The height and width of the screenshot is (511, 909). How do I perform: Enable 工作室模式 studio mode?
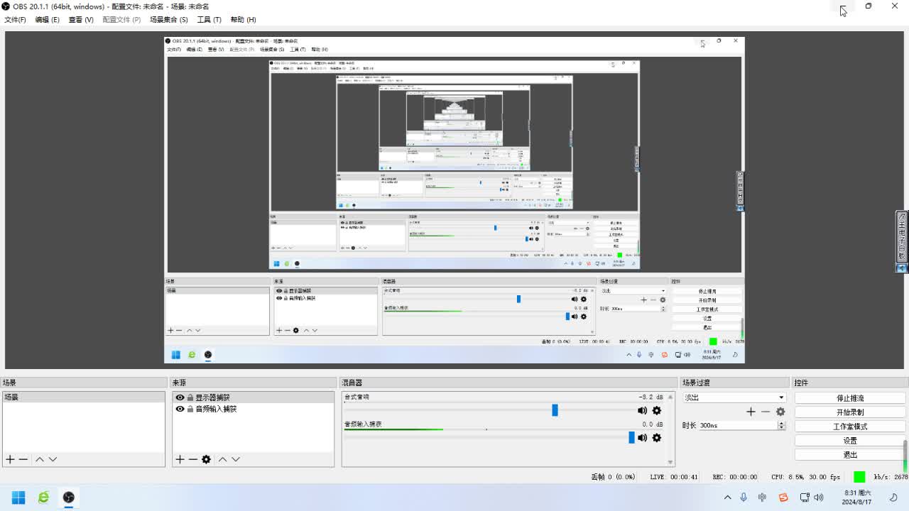(850, 427)
